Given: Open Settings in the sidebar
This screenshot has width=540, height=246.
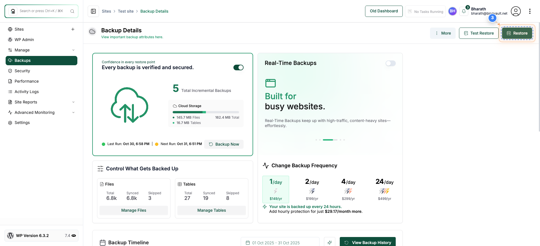Looking at the screenshot, I should coord(41,123).
